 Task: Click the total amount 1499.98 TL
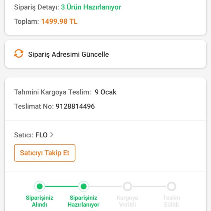point(59,21)
